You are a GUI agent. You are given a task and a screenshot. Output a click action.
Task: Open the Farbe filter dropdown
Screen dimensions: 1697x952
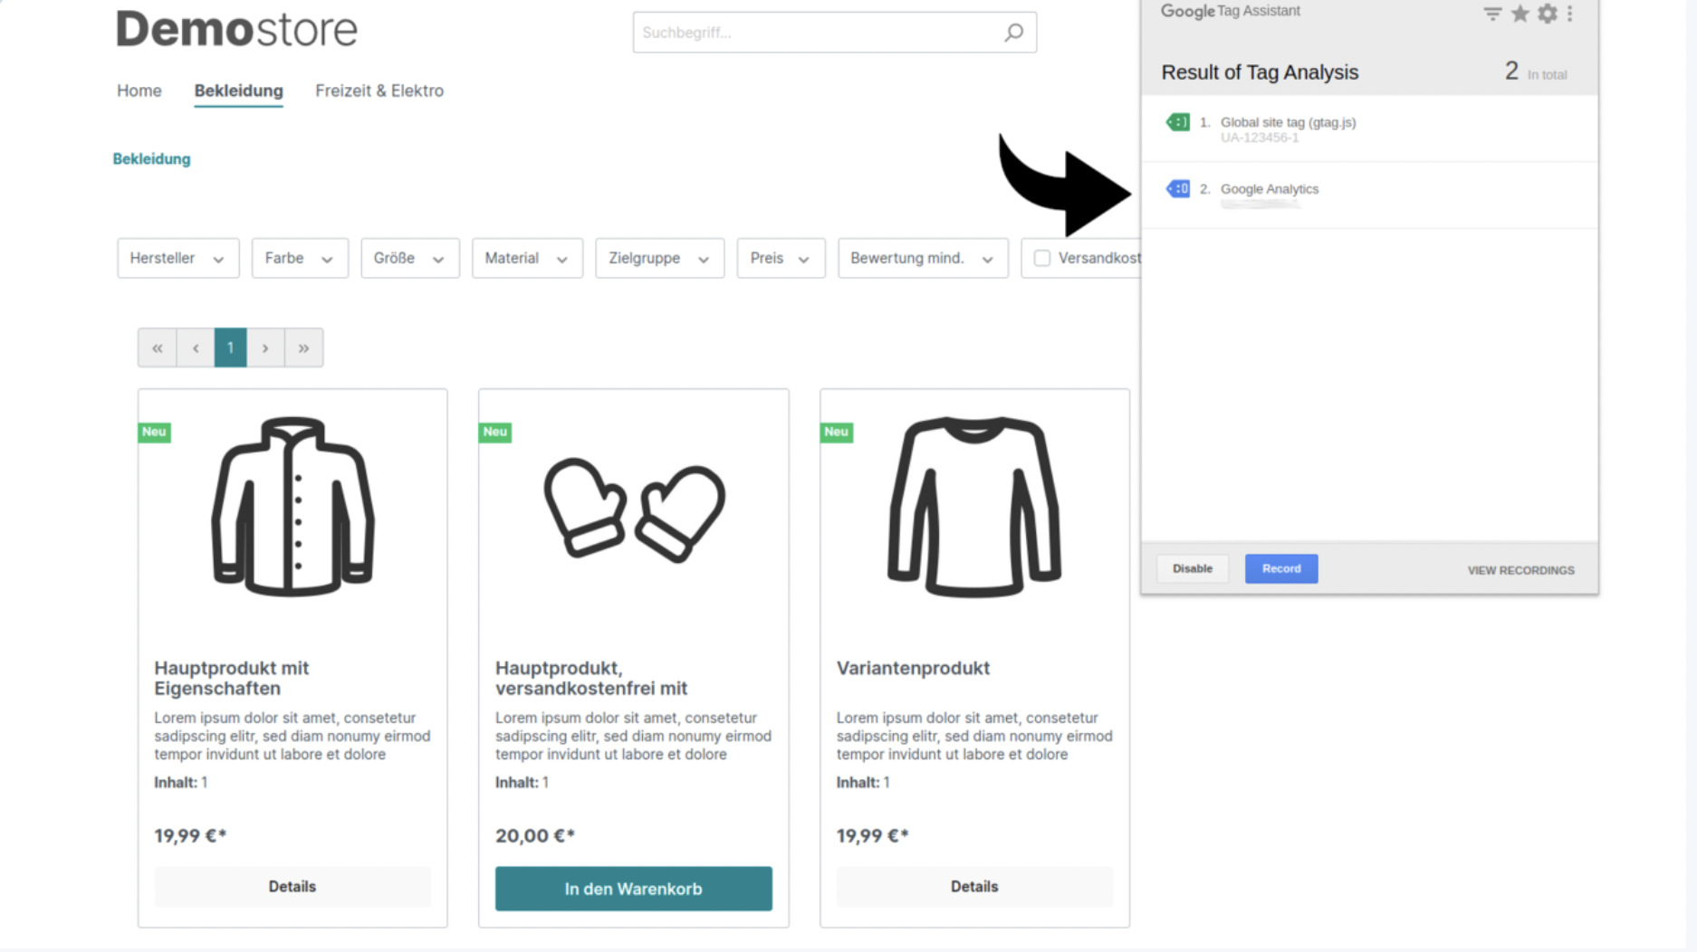pyautogui.click(x=300, y=258)
